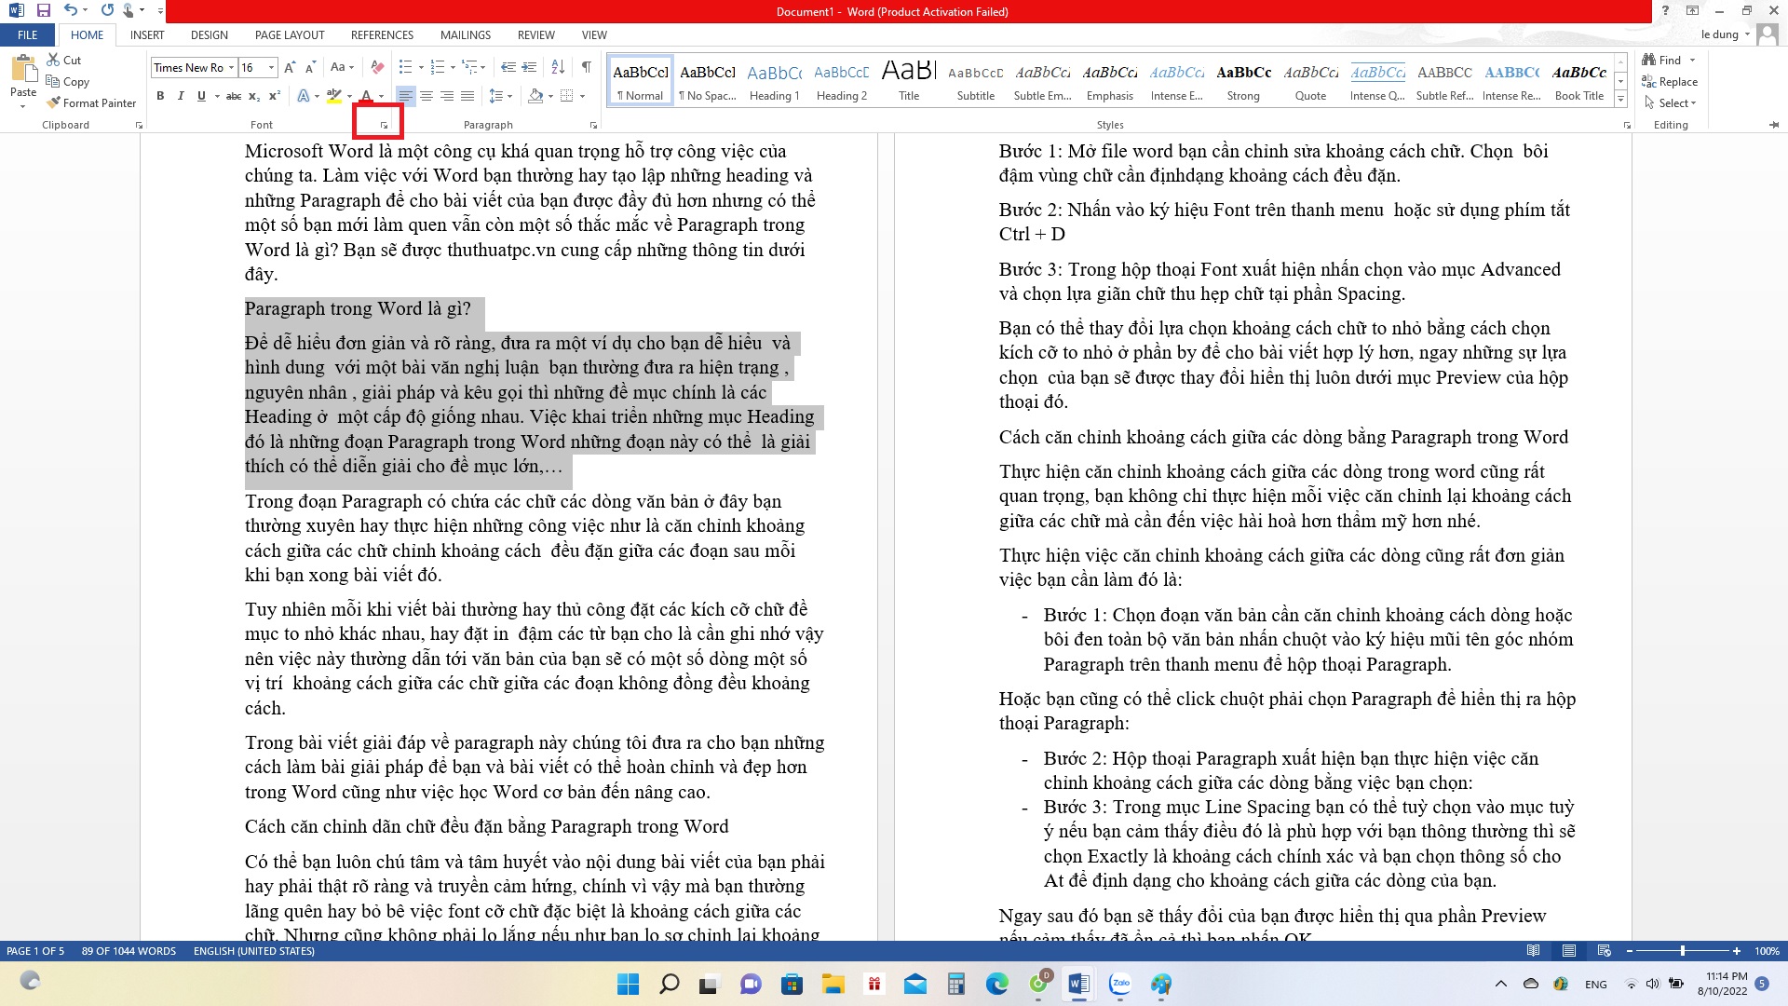Open Ribbon Display Options

tap(1692, 10)
